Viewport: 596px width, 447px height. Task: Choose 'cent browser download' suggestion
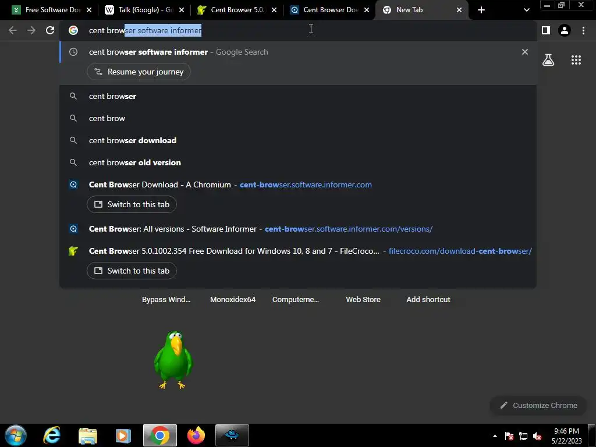298,140
